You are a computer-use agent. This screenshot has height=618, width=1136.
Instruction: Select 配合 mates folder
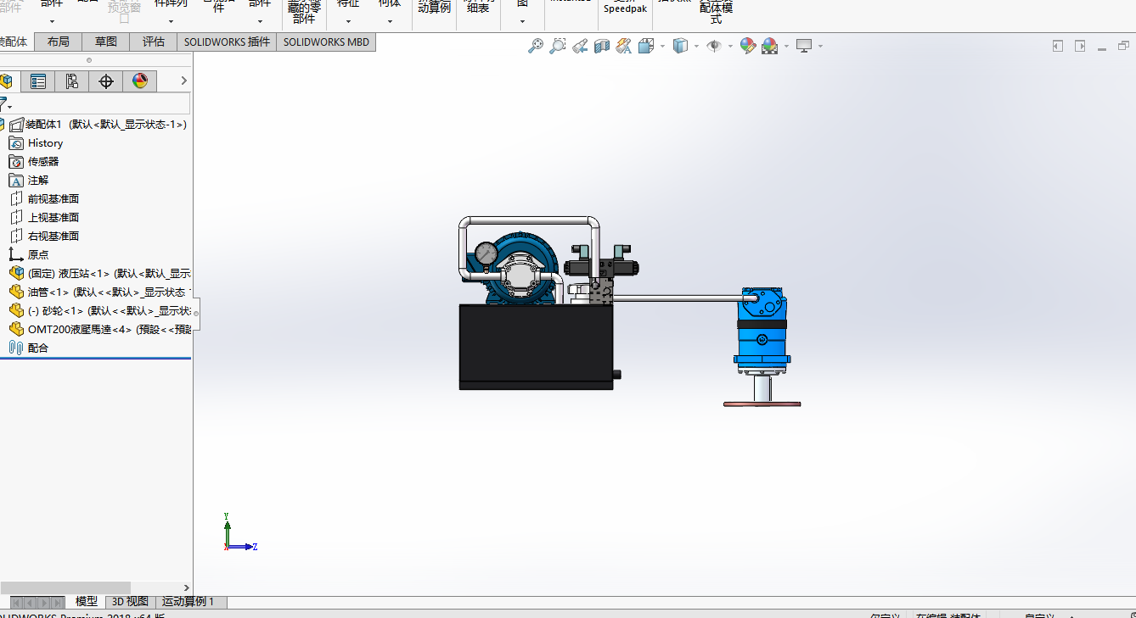(x=29, y=348)
